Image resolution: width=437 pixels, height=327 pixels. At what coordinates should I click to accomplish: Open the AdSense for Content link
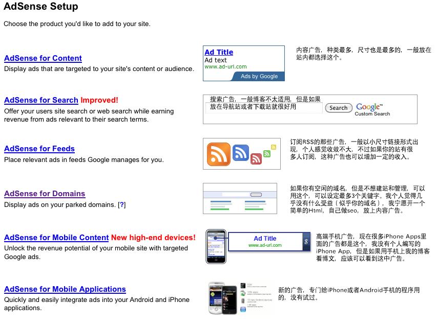(x=43, y=58)
